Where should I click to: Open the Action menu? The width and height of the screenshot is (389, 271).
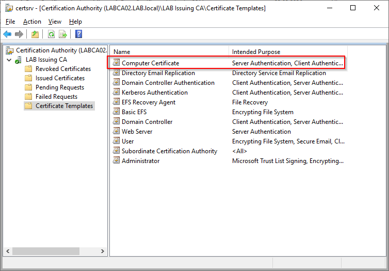[x=32, y=22]
